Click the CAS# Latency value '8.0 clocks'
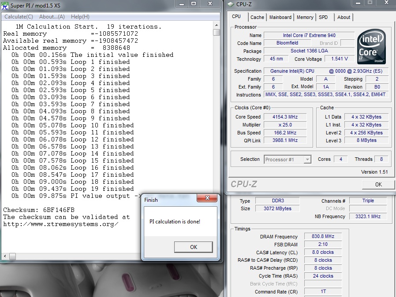The image size is (396, 297). (323, 252)
